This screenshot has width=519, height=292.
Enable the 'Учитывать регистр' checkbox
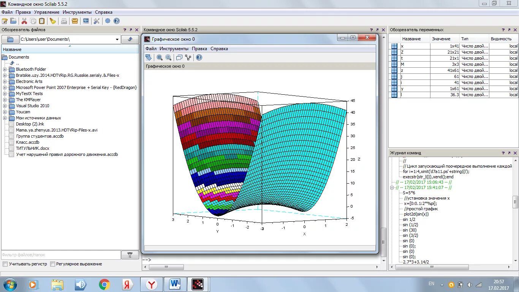click(5, 264)
